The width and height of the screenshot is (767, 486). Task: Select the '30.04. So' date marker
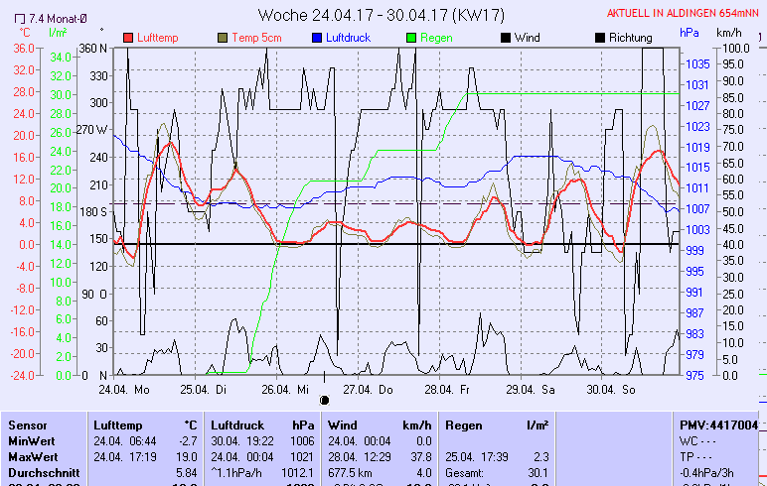pyautogui.click(x=610, y=390)
